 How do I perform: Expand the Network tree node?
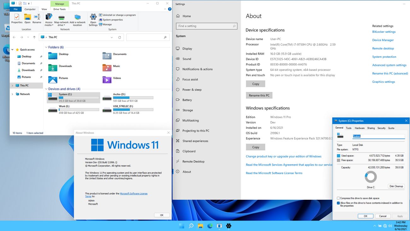13,94
